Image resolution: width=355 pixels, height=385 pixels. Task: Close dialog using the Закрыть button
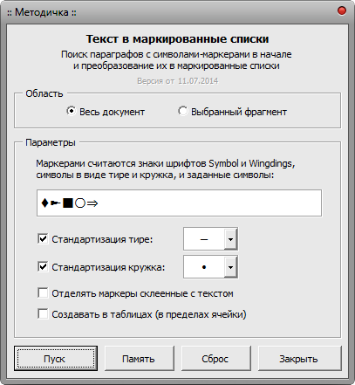[299, 359]
